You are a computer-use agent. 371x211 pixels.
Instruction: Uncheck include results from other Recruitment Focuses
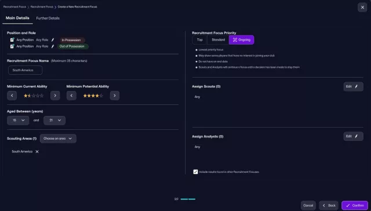(195, 172)
